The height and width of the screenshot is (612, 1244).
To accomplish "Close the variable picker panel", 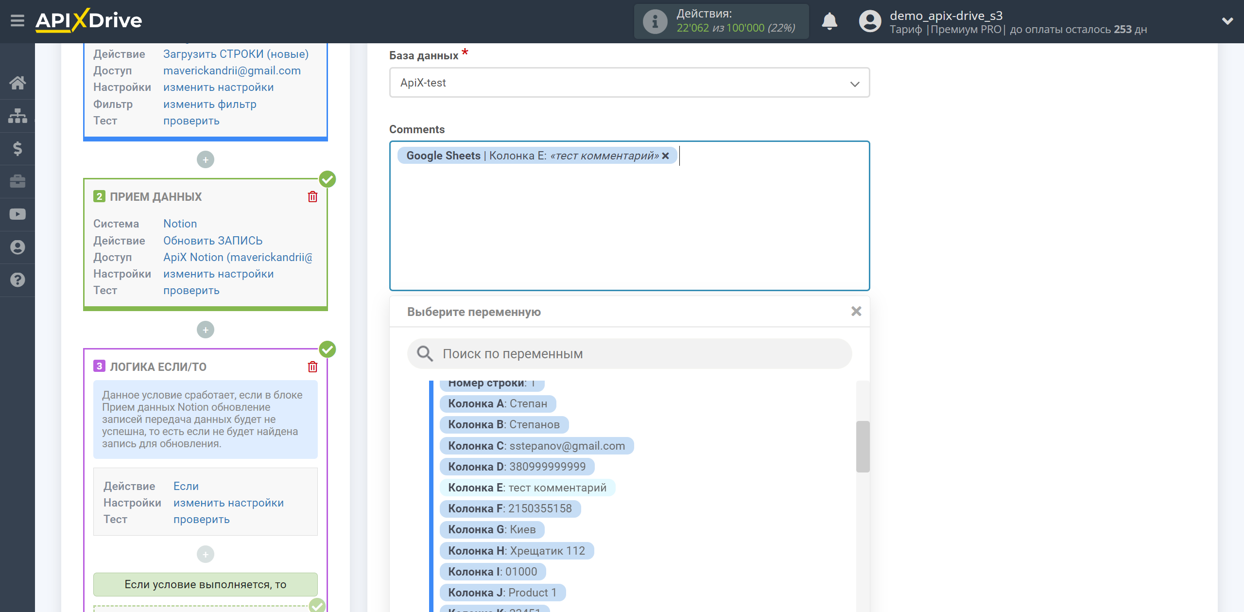I will (x=856, y=311).
